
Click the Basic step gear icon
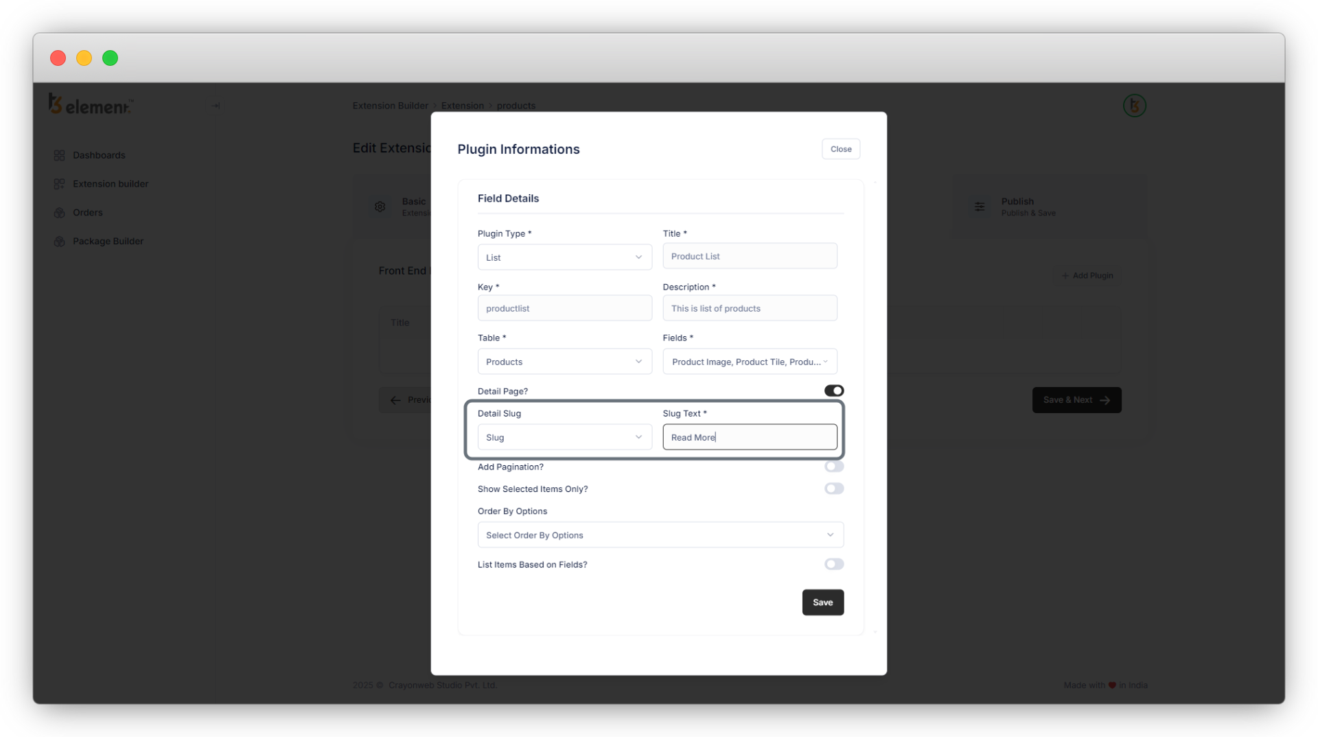380,207
